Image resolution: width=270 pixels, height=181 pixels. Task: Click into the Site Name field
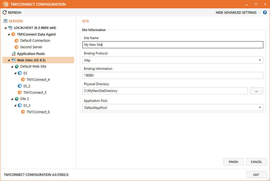tap(173, 44)
